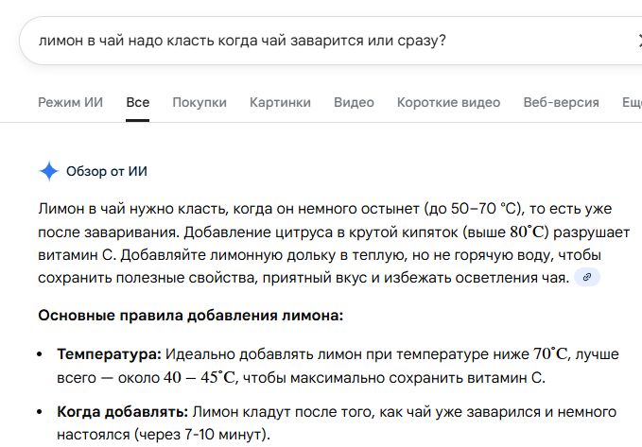Select the Все results tab

pos(138,102)
